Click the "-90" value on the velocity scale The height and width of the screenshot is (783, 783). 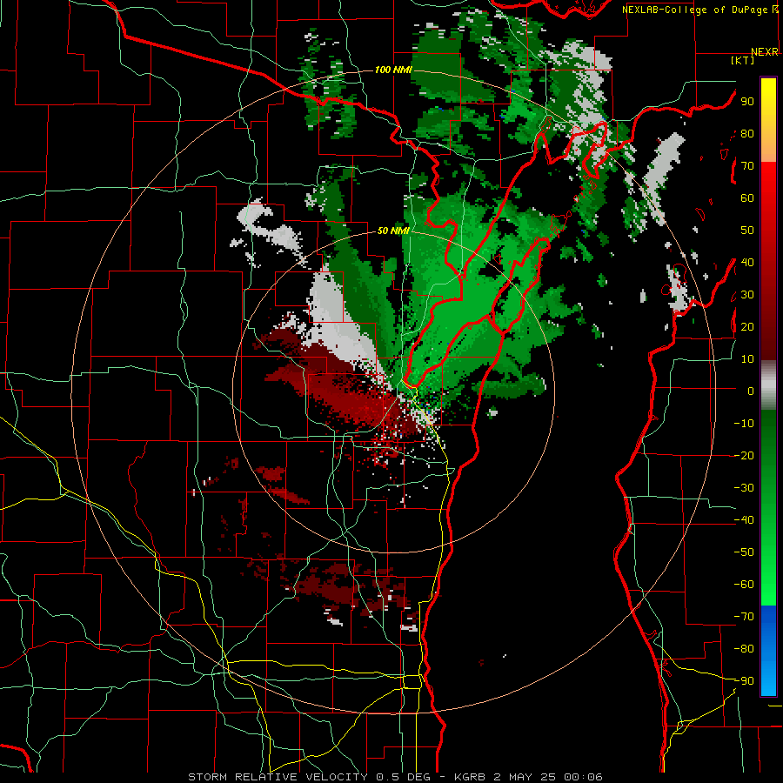[744, 680]
